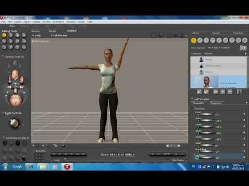
Task: Open the Faces library category
Action: pos(206,40)
